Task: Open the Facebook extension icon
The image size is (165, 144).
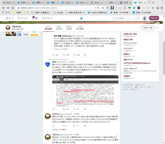Action: [x=112, y=8]
